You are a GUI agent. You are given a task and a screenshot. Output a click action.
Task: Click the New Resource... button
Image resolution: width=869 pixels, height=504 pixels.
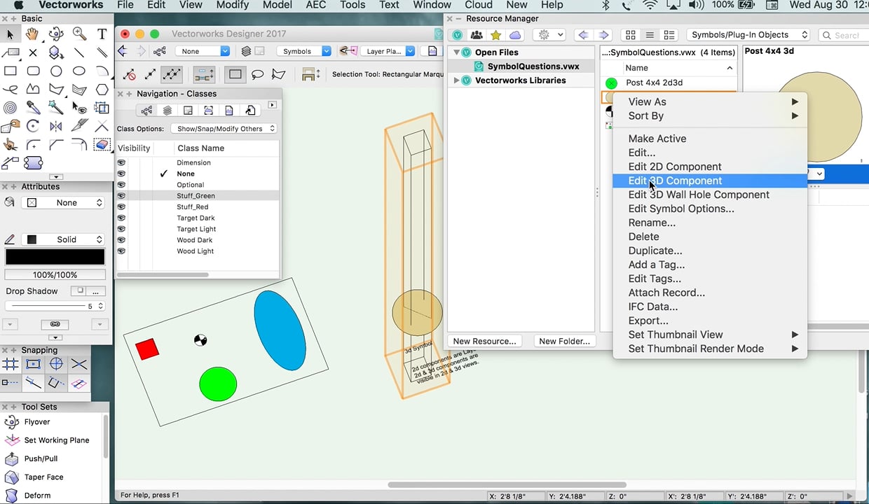point(484,341)
